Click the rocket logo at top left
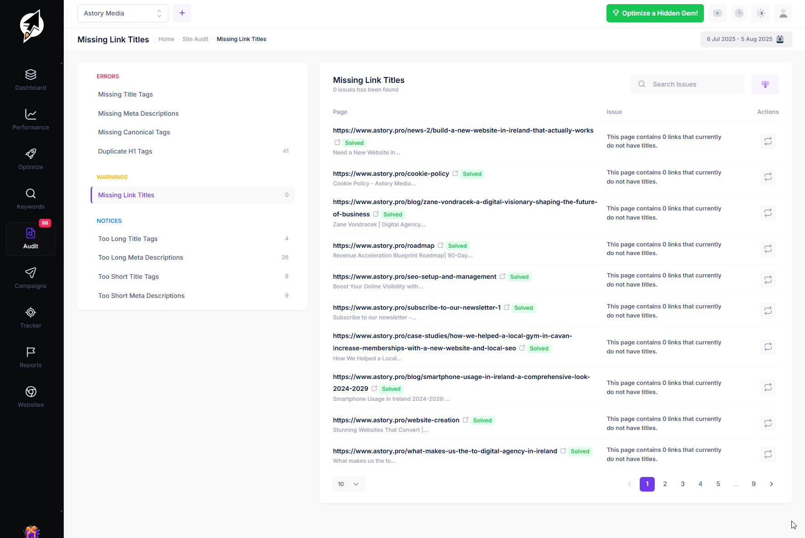Image resolution: width=805 pixels, height=538 pixels. pyautogui.click(x=31, y=26)
